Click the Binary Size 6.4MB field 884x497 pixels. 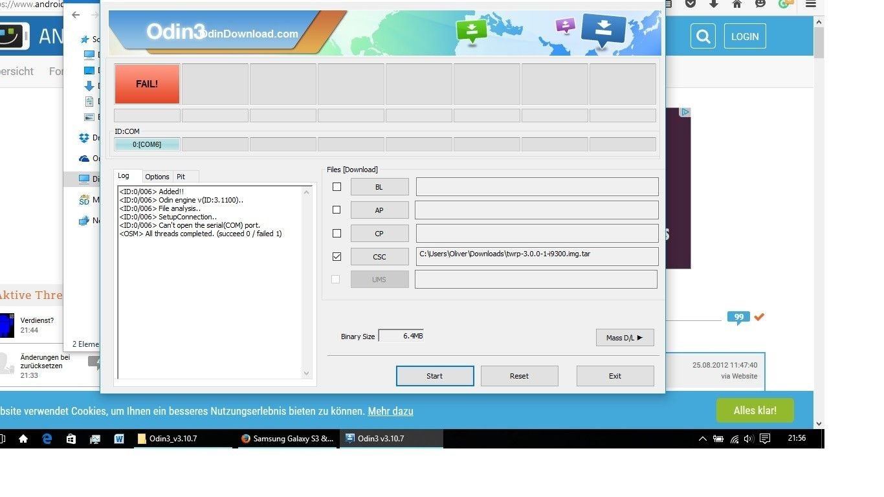pyautogui.click(x=401, y=336)
